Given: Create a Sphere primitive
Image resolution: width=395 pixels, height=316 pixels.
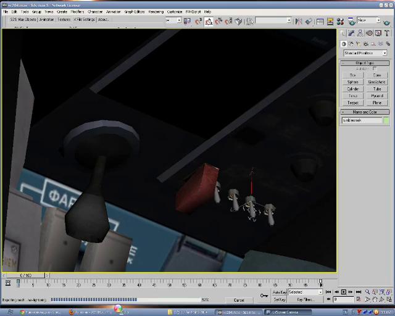Looking at the screenshot, I should [353, 82].
